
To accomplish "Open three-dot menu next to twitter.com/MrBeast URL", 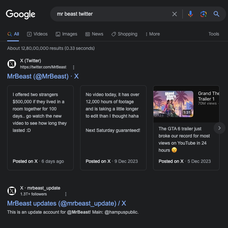I will point(74,67).
